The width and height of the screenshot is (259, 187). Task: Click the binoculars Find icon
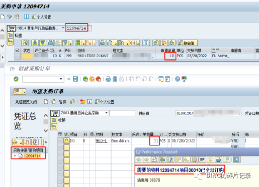pyautogui.click(x=115, y=79)
